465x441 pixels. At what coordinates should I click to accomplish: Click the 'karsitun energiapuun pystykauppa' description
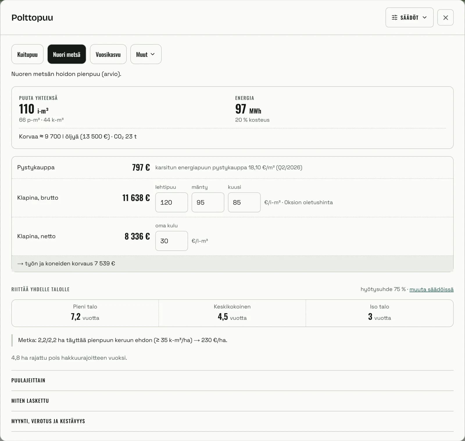pyautogui.click(x=229, y=167)
